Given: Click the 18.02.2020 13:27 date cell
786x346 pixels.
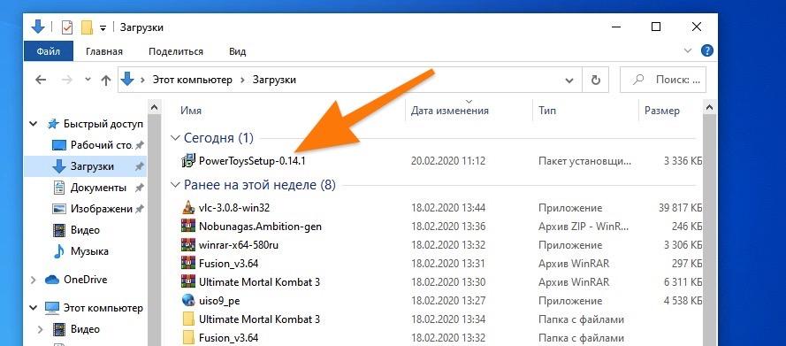Looking at the screenshot, I should coord(448,301).
